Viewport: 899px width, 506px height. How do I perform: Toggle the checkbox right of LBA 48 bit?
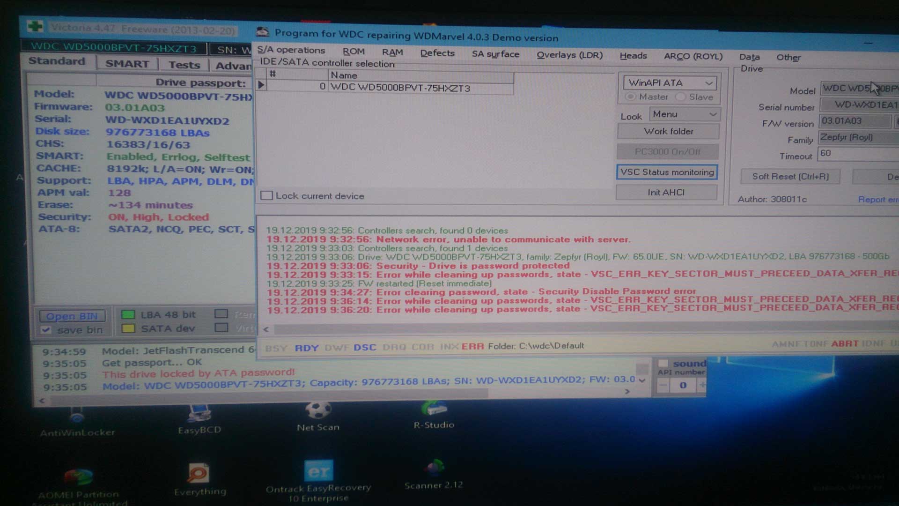coord(221,313)
